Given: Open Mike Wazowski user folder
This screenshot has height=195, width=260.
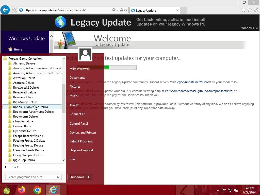Looking at the screenshot, I should point(80,69).
